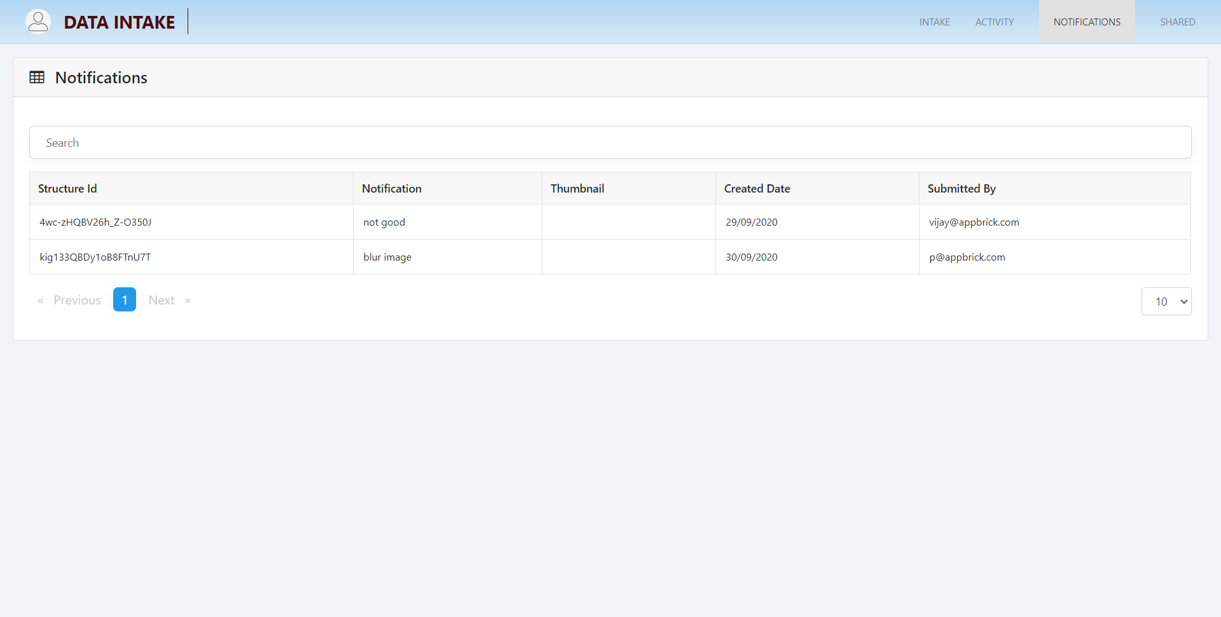
Task: Click the Notifications table grid icon
Action: click(37, 78)
